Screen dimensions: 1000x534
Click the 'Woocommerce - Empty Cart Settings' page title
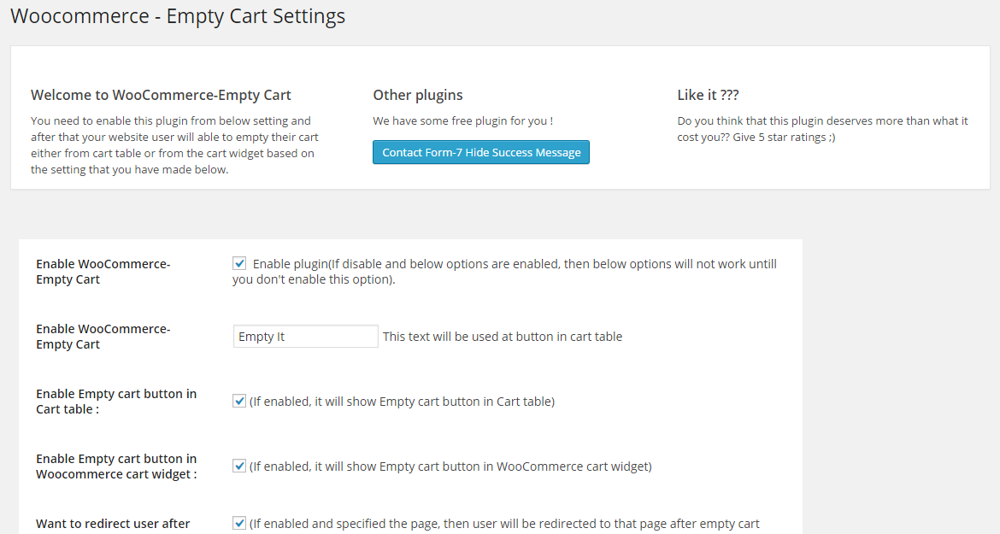tap(178, 16)
